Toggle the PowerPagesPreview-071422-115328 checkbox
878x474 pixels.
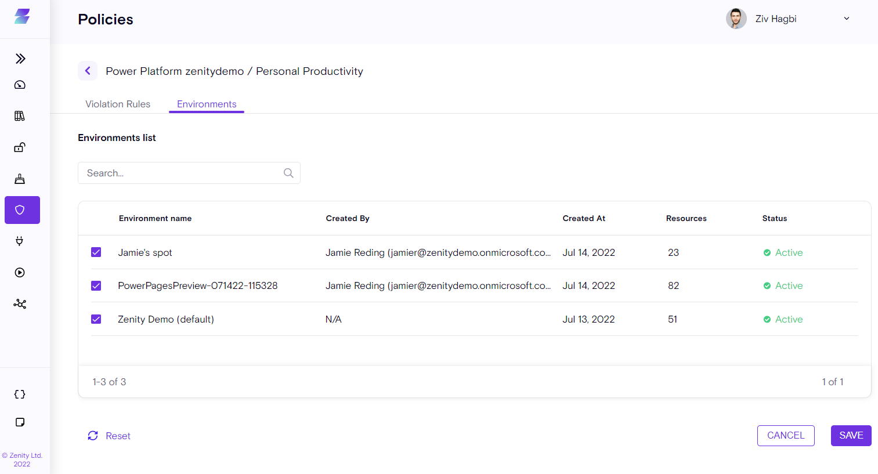tap(96, 286)
